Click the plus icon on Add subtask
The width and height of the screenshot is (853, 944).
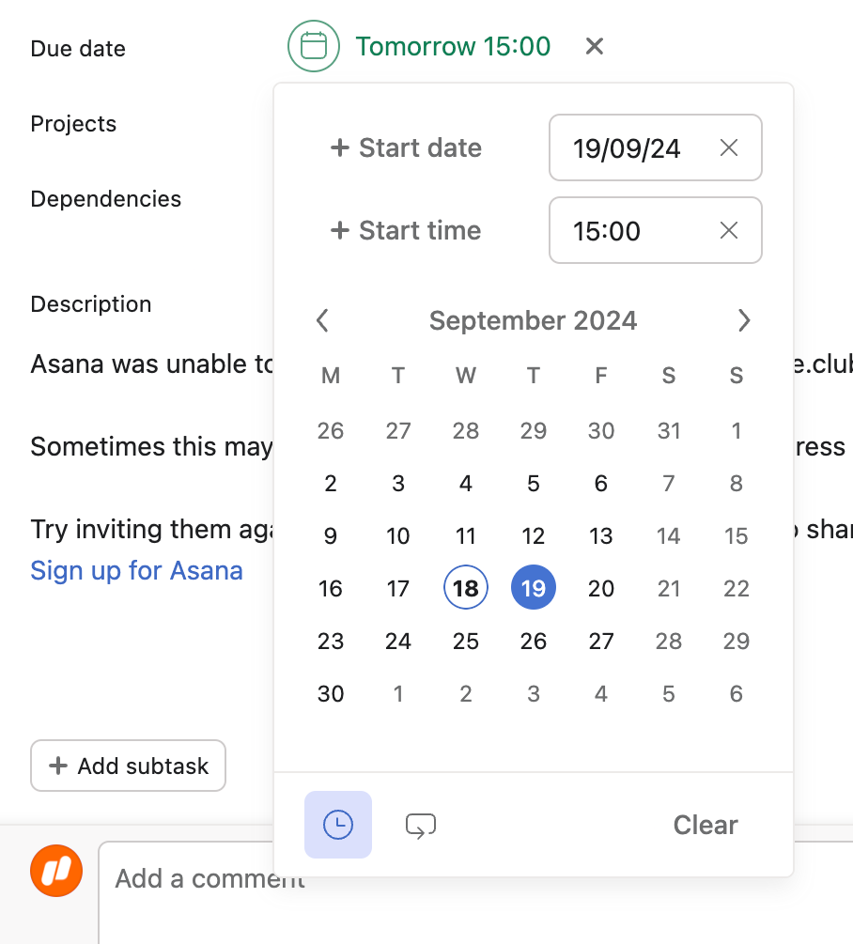pyautogui.click(x=57, y=766)
